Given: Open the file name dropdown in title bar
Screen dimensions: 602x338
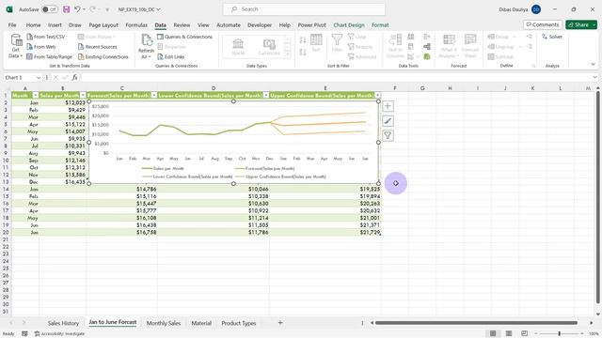Looking at the screenshot, I should (158, 9).
